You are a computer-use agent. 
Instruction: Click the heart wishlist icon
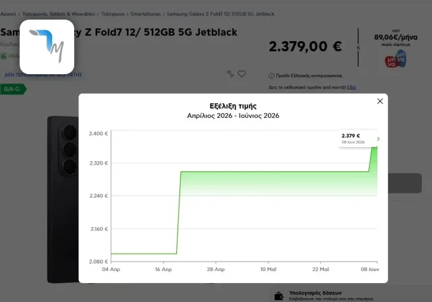242,73
